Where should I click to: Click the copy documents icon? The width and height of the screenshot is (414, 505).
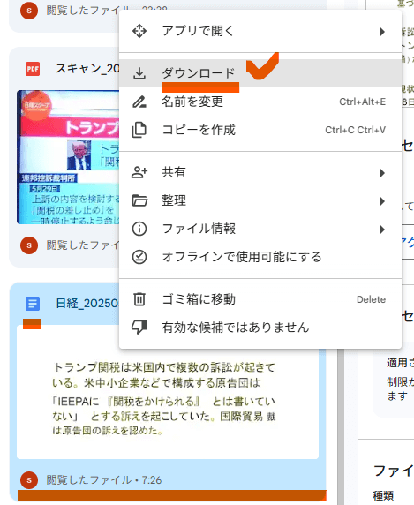coord(139,130)
